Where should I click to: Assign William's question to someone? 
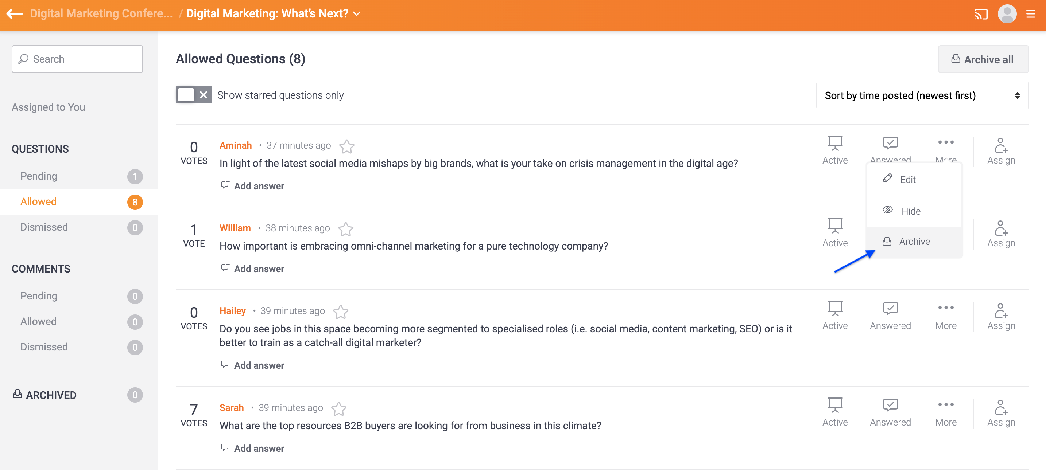point(1001,234)
